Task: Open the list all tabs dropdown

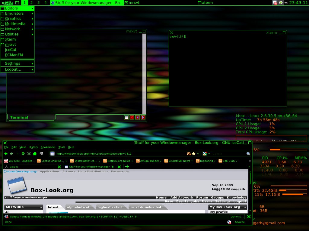Action: click(249, 167)
